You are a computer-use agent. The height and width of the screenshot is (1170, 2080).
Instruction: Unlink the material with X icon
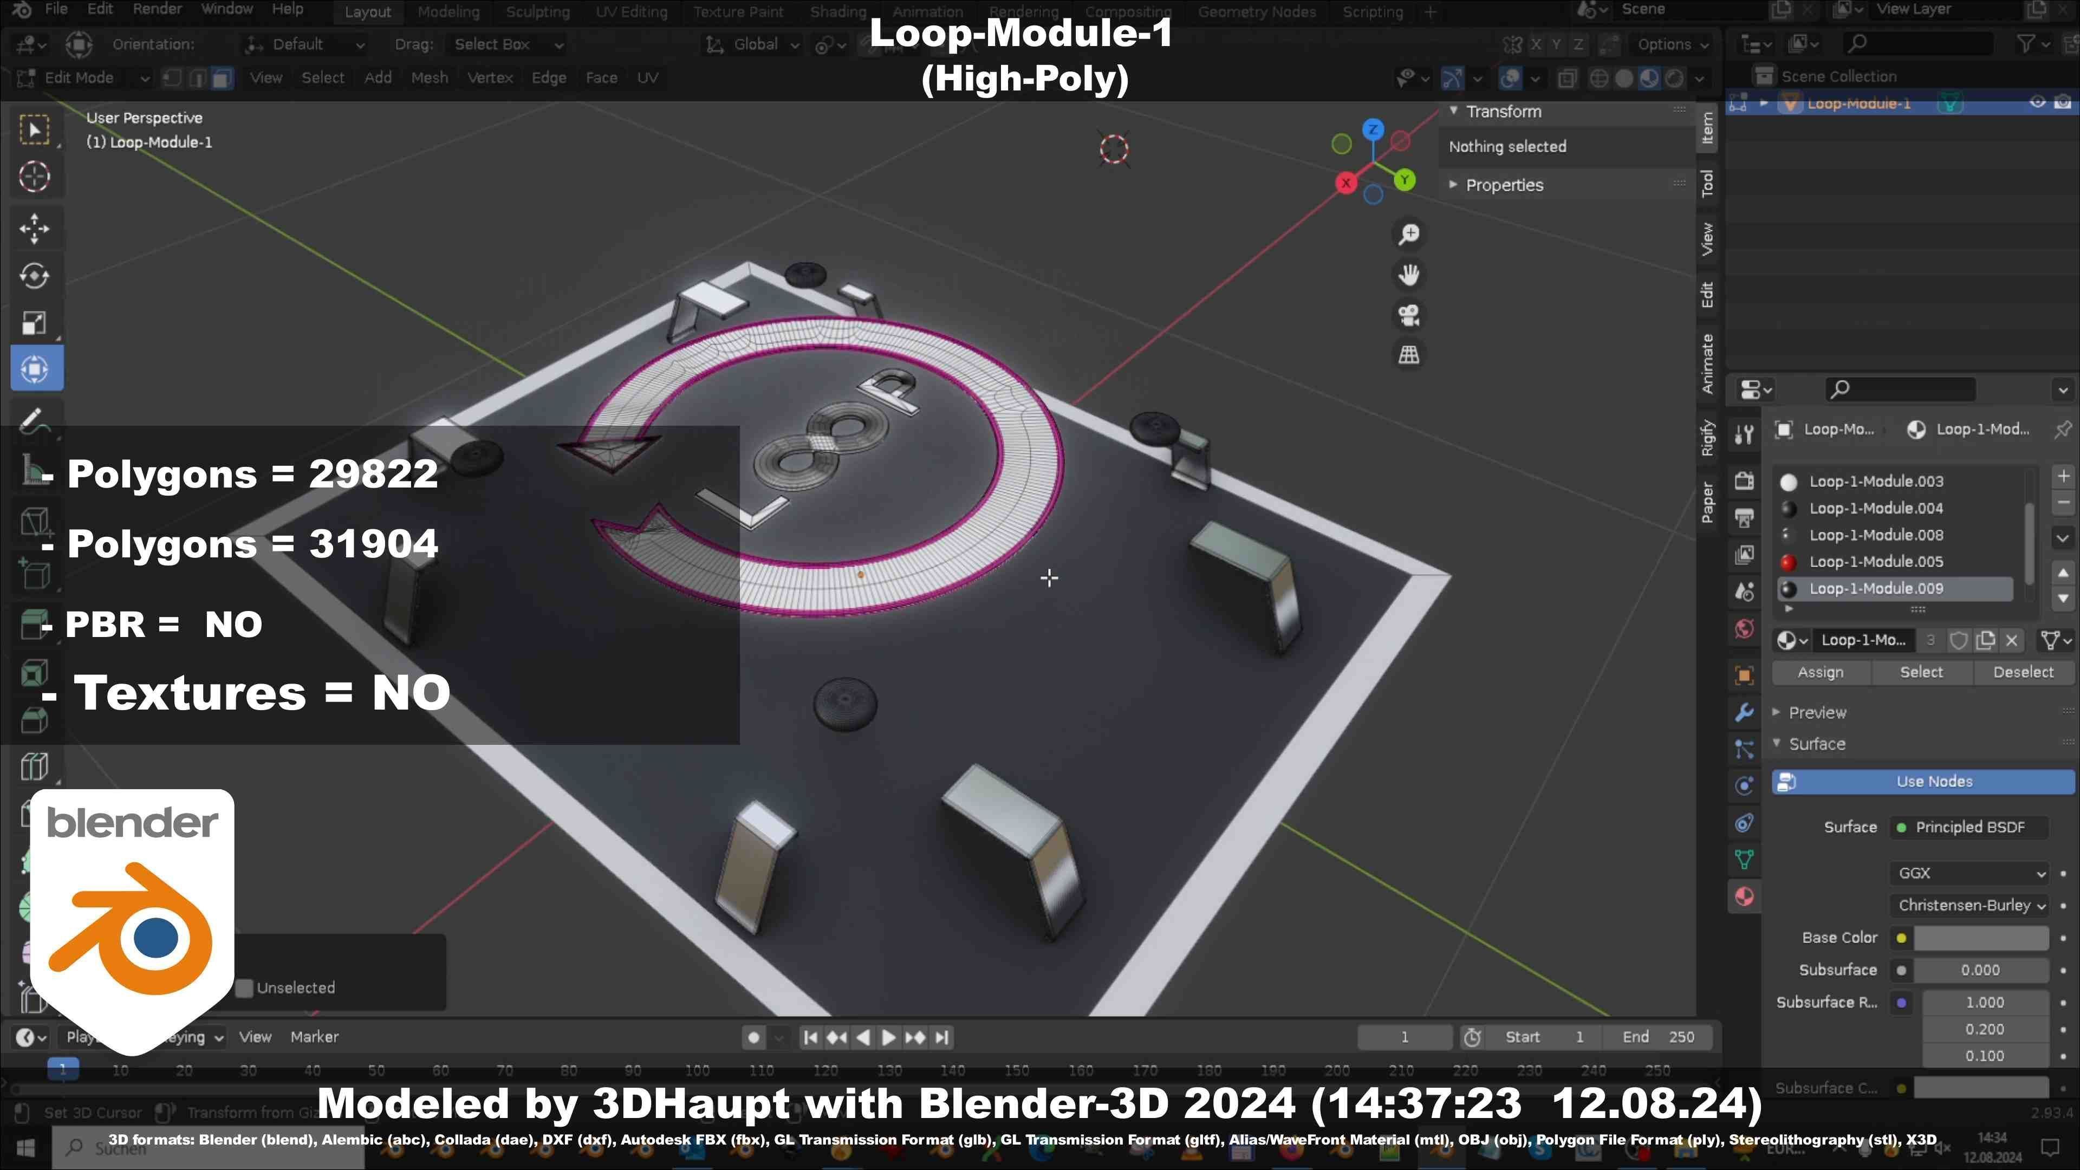tap(2012, 640)
